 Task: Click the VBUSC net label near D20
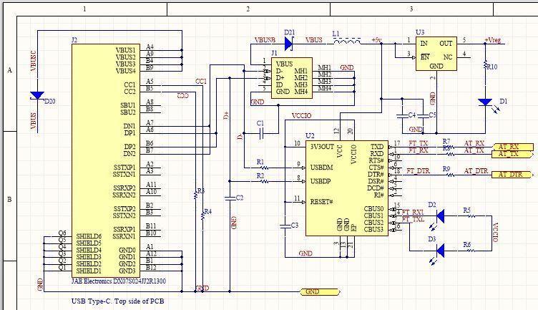click(34, 61)
